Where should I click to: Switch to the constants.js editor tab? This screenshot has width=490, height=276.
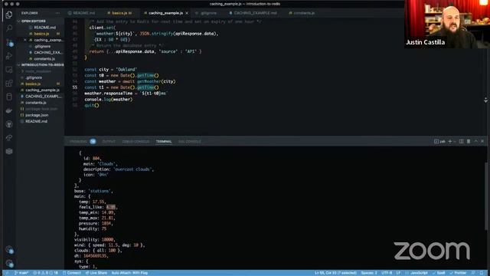pos(302,13)
